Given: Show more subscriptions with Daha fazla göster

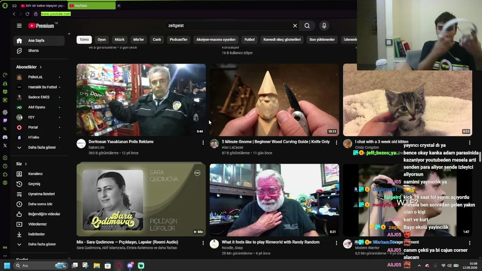Looking at the screenshot, I should tap(39, 148).
